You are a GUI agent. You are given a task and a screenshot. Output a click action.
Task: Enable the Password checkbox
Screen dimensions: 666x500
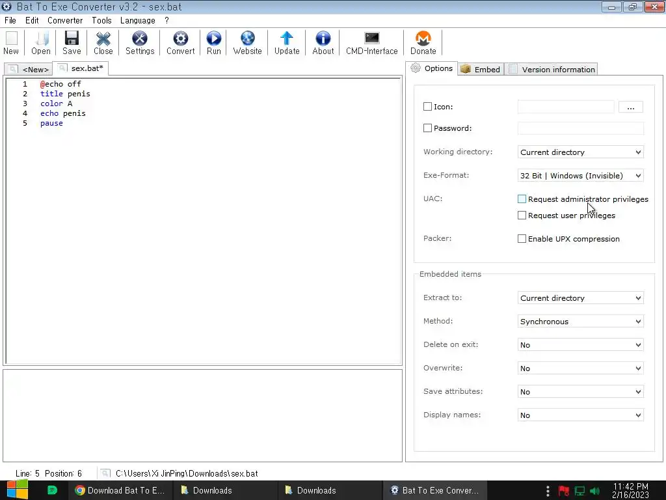tap(428, 128)
